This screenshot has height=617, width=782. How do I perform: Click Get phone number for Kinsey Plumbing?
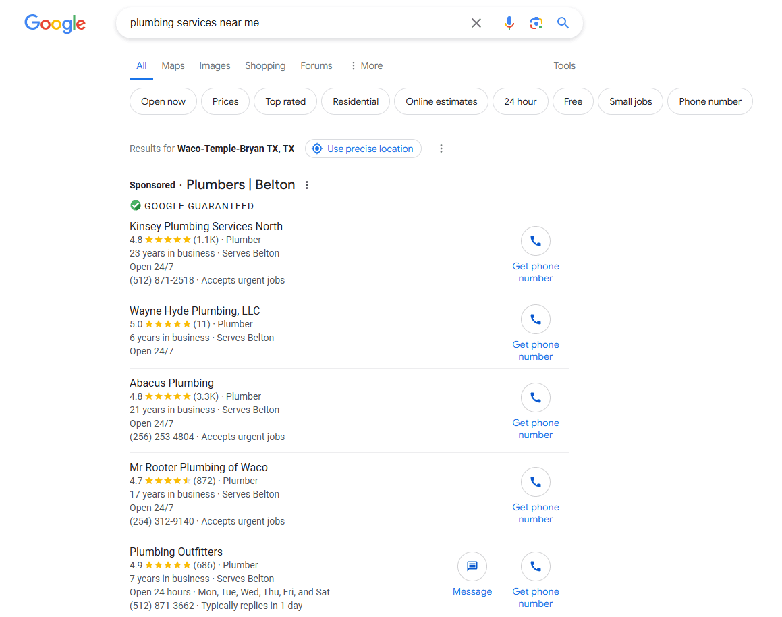pyautogui.click(x=536, y=272)
